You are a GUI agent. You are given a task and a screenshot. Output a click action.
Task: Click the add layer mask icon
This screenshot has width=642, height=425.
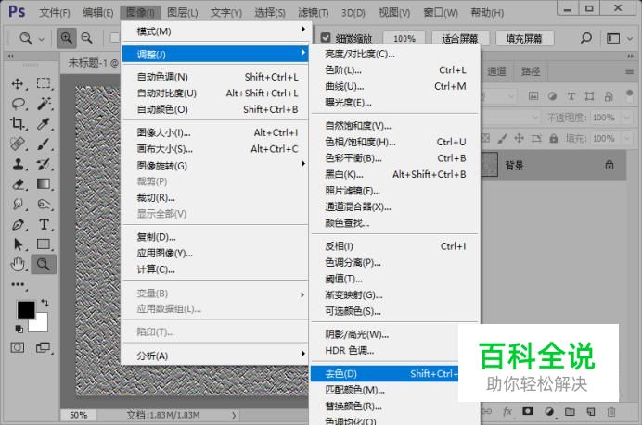pyautogui.click(x=527, y=411)
